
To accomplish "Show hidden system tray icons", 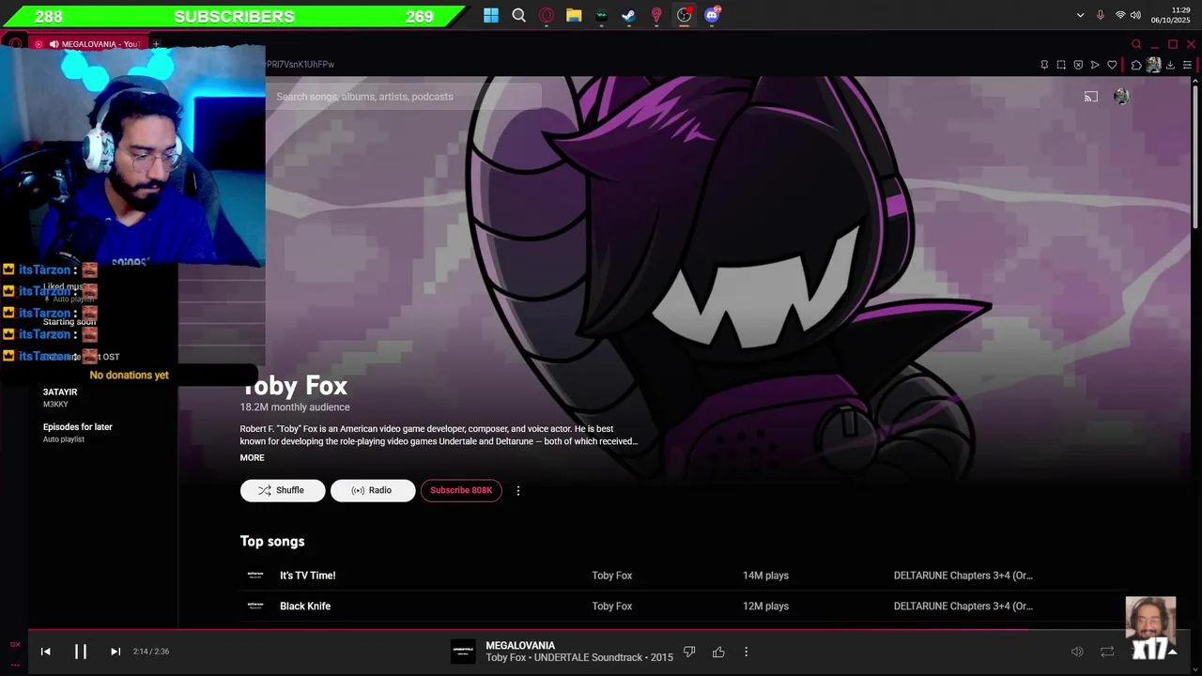I will point(1080,15).
